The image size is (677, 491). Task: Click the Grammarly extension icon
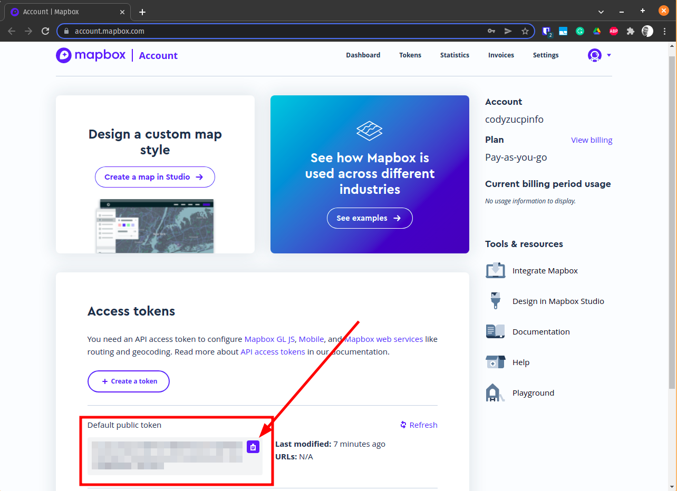pos(580,31)
